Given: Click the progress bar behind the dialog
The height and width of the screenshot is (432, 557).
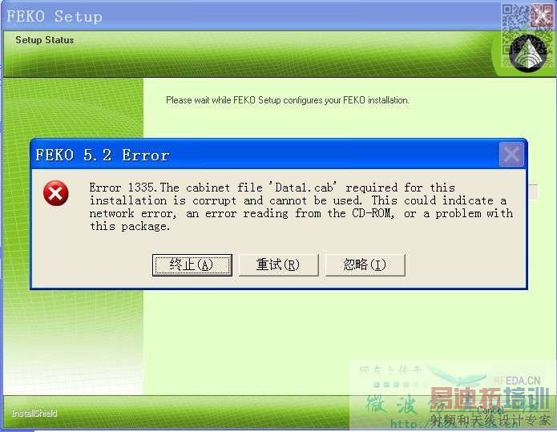Looking at the screenshot, I should [x=533, y=192].
